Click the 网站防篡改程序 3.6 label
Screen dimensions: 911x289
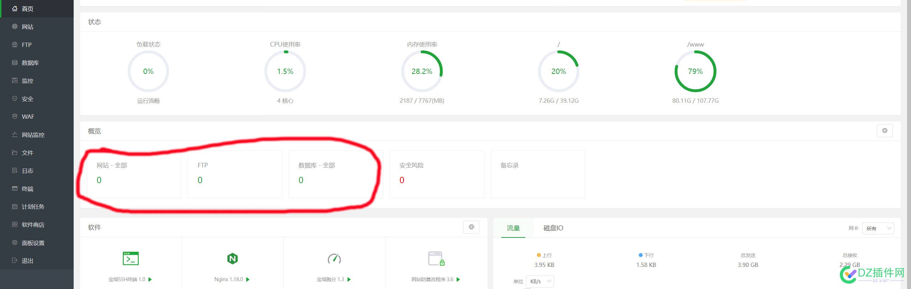pyautogui.click(x=432, y=279)
